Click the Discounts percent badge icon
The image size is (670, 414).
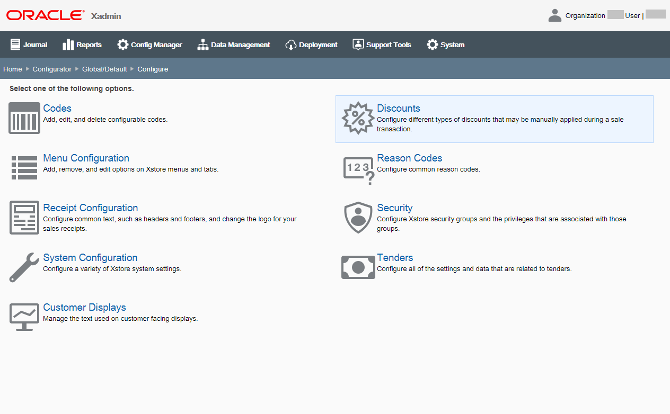[x=358, y=118]
